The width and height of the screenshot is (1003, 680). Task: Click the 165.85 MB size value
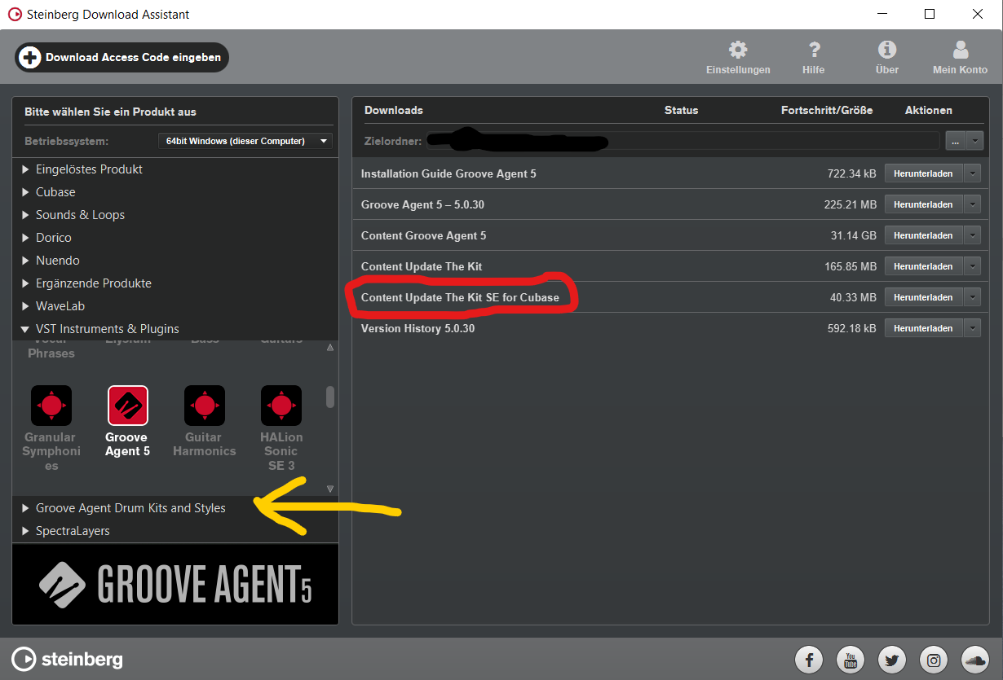[851, 266]
